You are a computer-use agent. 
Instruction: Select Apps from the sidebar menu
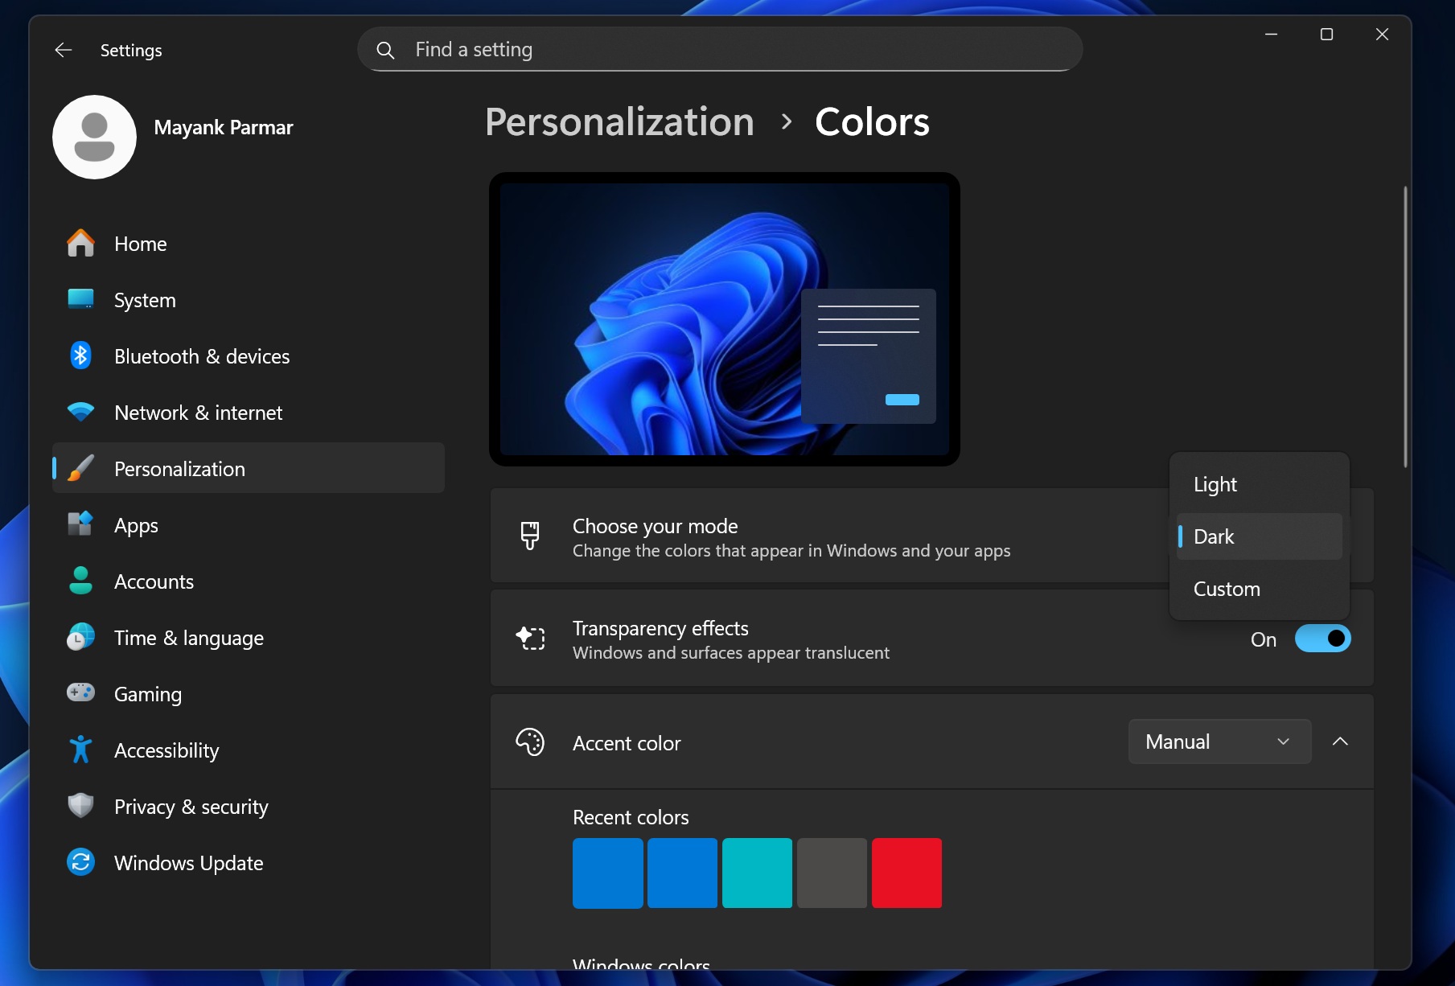(x=135, y=524)
